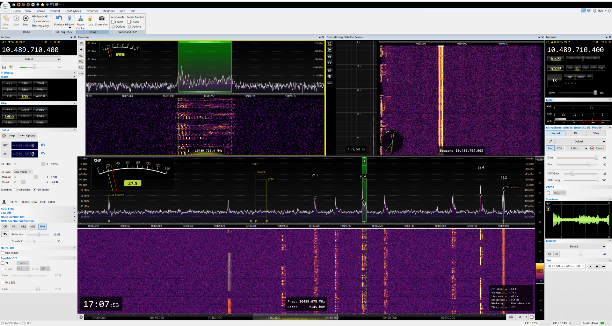Enable the Auto-mute checkbox

(113, 22)
